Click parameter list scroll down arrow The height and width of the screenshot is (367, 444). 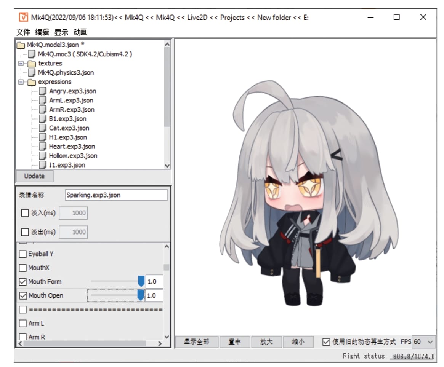tap(167, 337)
